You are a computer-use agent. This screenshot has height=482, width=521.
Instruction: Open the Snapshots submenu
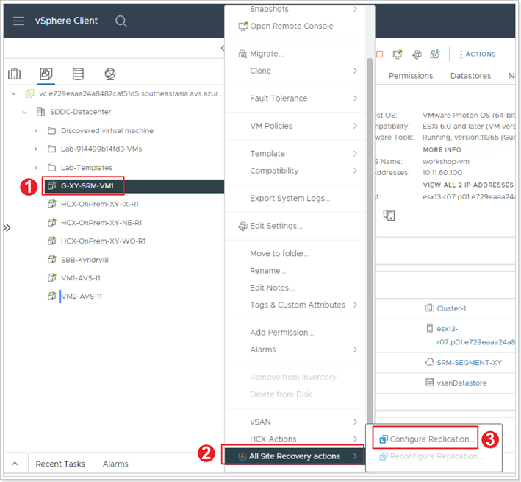point(295,9)
